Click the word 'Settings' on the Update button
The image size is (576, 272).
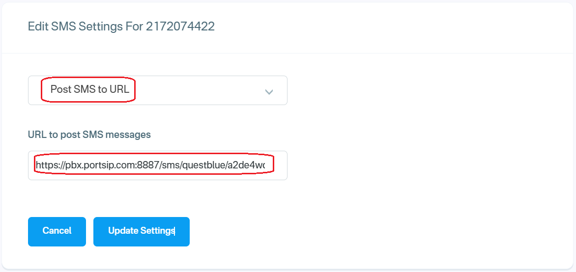(x=157, y=231)
